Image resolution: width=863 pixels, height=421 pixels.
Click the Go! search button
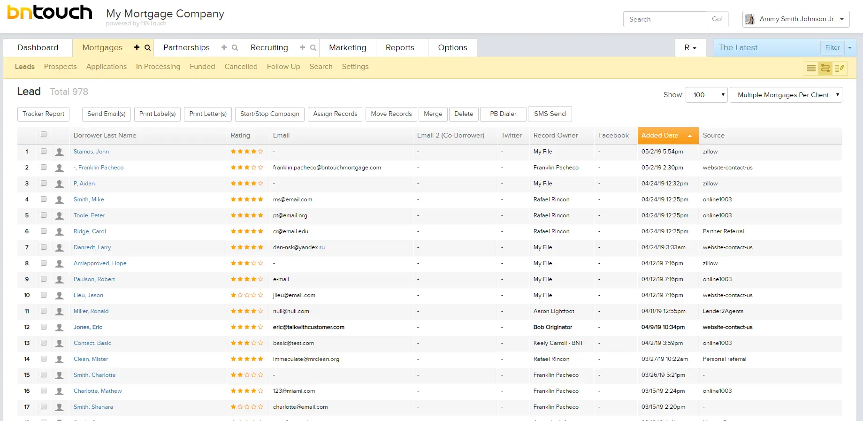(x=717, y=19)
